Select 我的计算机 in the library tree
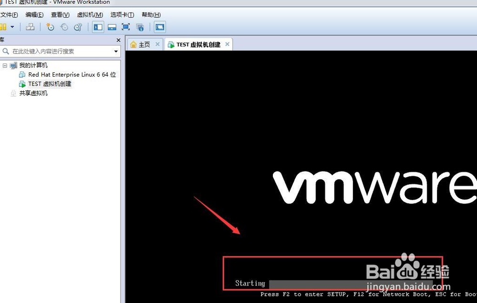This screenshot has width=477, height=303. click(x=33, y=65)
